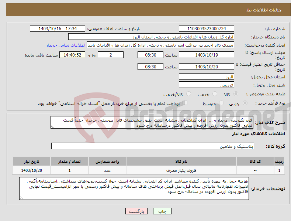Click the واحد شمارش column header
Viewport: 291px width, 221px height.
(x=107, y=161)
